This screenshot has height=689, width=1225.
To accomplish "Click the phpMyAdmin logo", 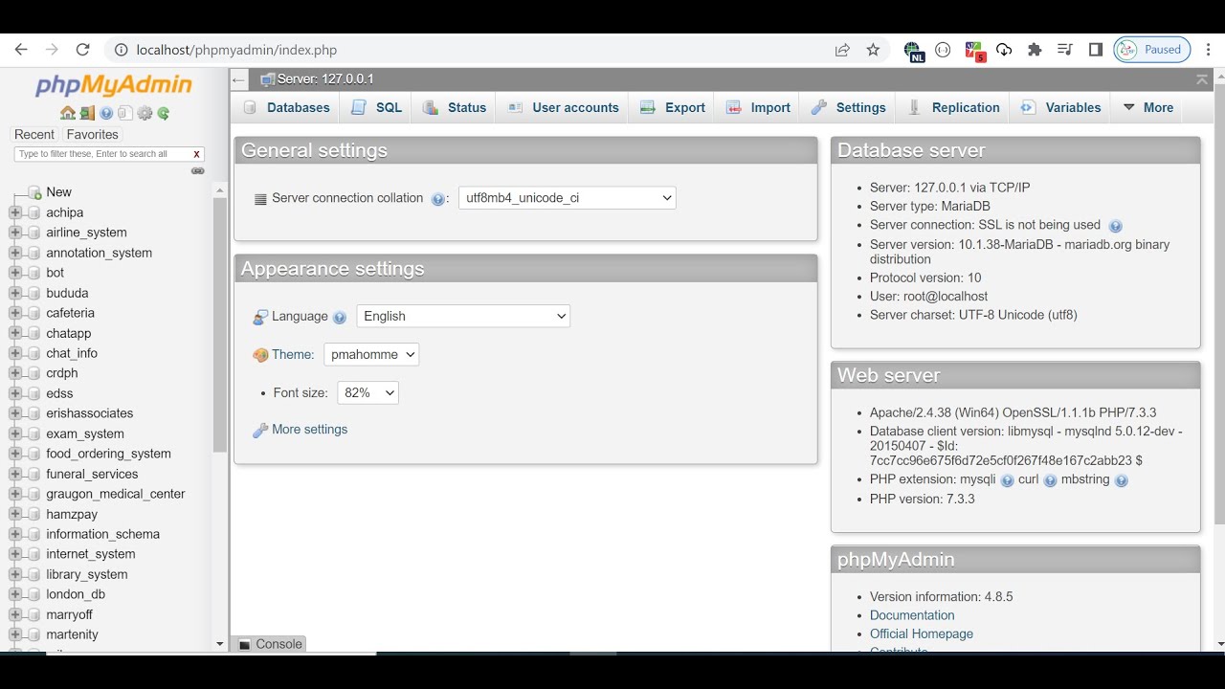I will (x=114, y=86).
